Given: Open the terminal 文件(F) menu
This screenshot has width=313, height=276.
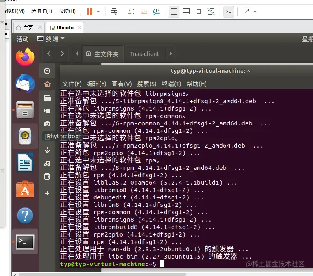Looking at the screenshot, I should coord(72,84).
